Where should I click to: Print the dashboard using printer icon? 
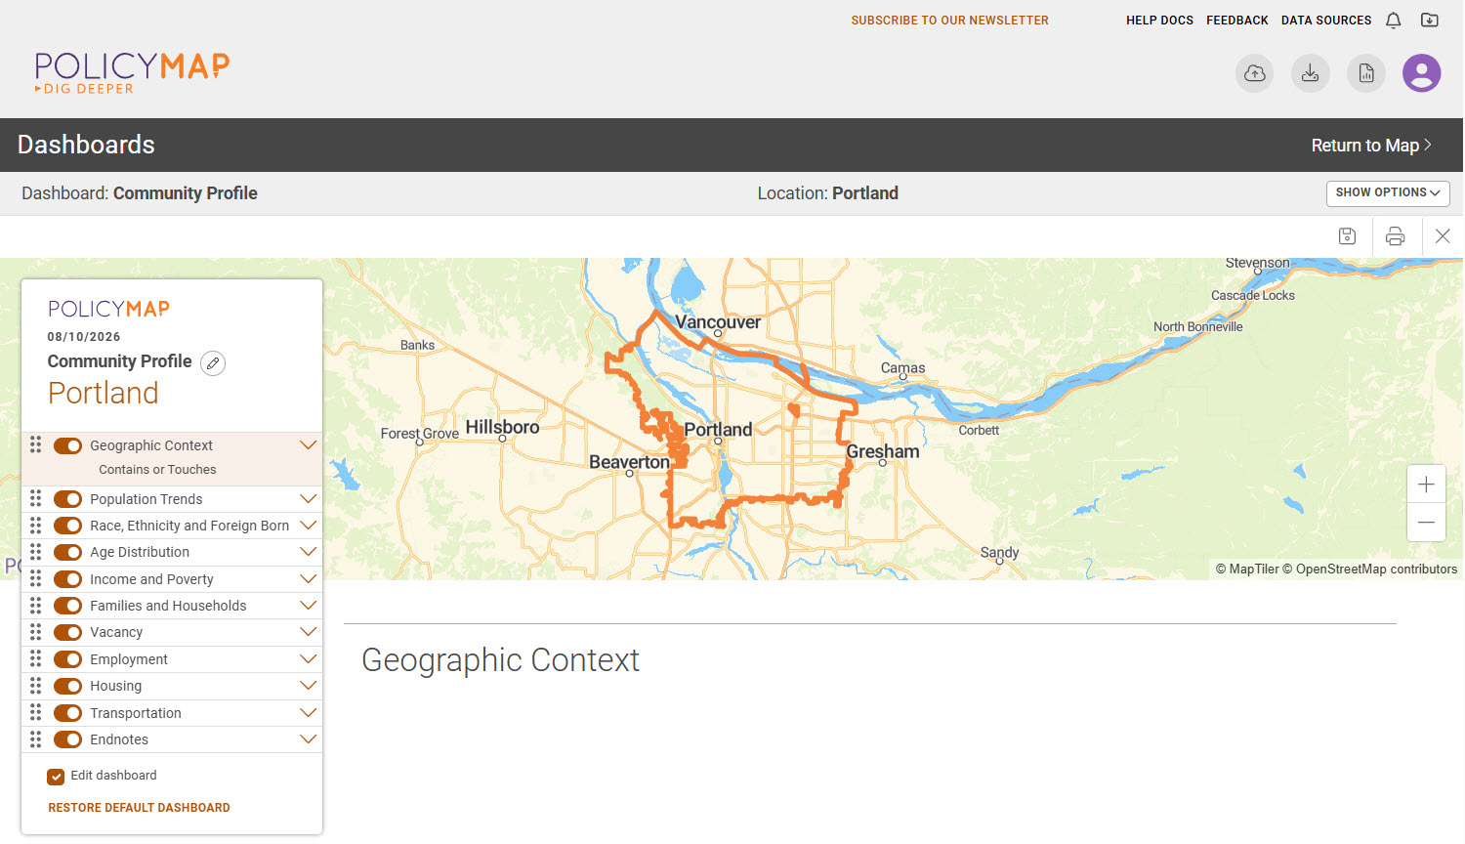point(1396,236)
